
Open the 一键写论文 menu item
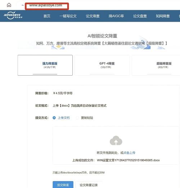coord(68,16)
